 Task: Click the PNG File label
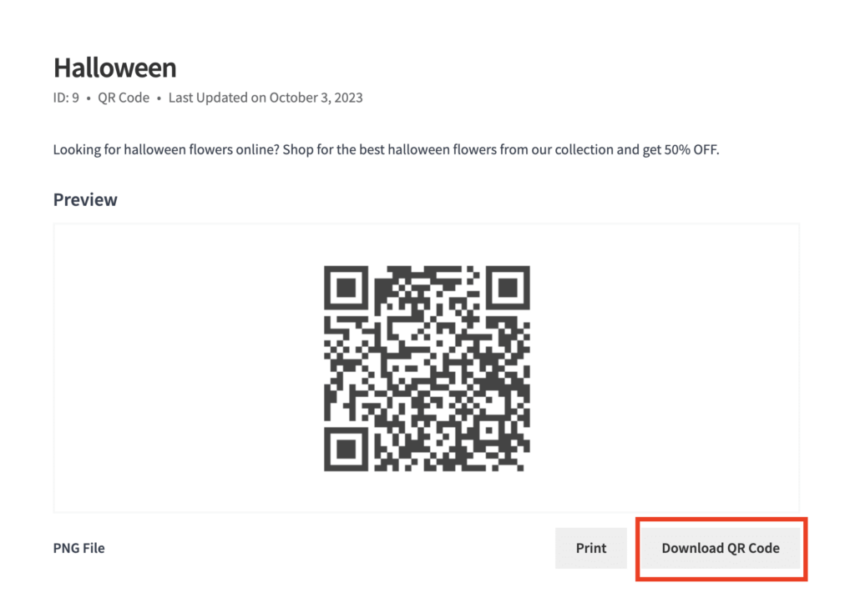click(78, 548)
